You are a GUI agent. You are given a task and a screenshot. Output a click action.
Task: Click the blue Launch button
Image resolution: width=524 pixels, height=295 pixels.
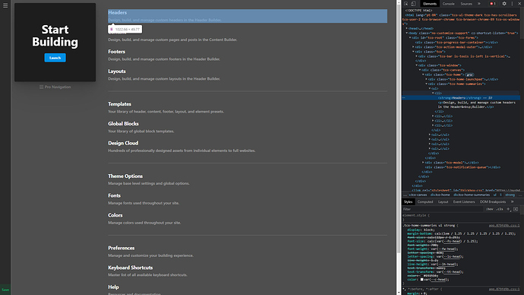tap(55, 58)
